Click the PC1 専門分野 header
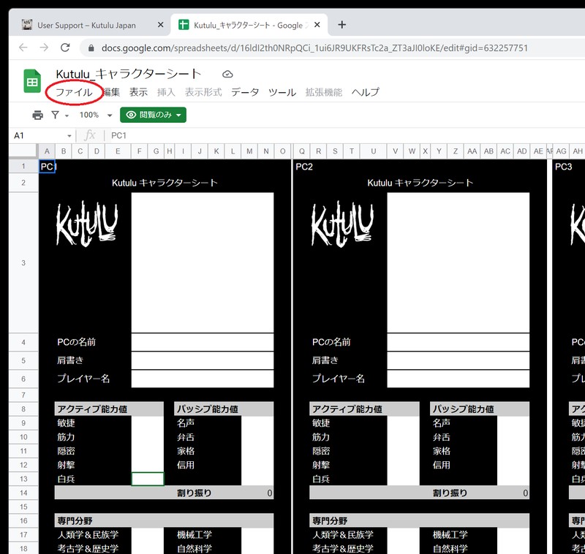 coord(164,521)
